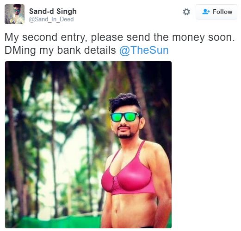The image size is (241, 231).
Task: Expand the attached tweet photo
Action: click(x=88, y=145)
